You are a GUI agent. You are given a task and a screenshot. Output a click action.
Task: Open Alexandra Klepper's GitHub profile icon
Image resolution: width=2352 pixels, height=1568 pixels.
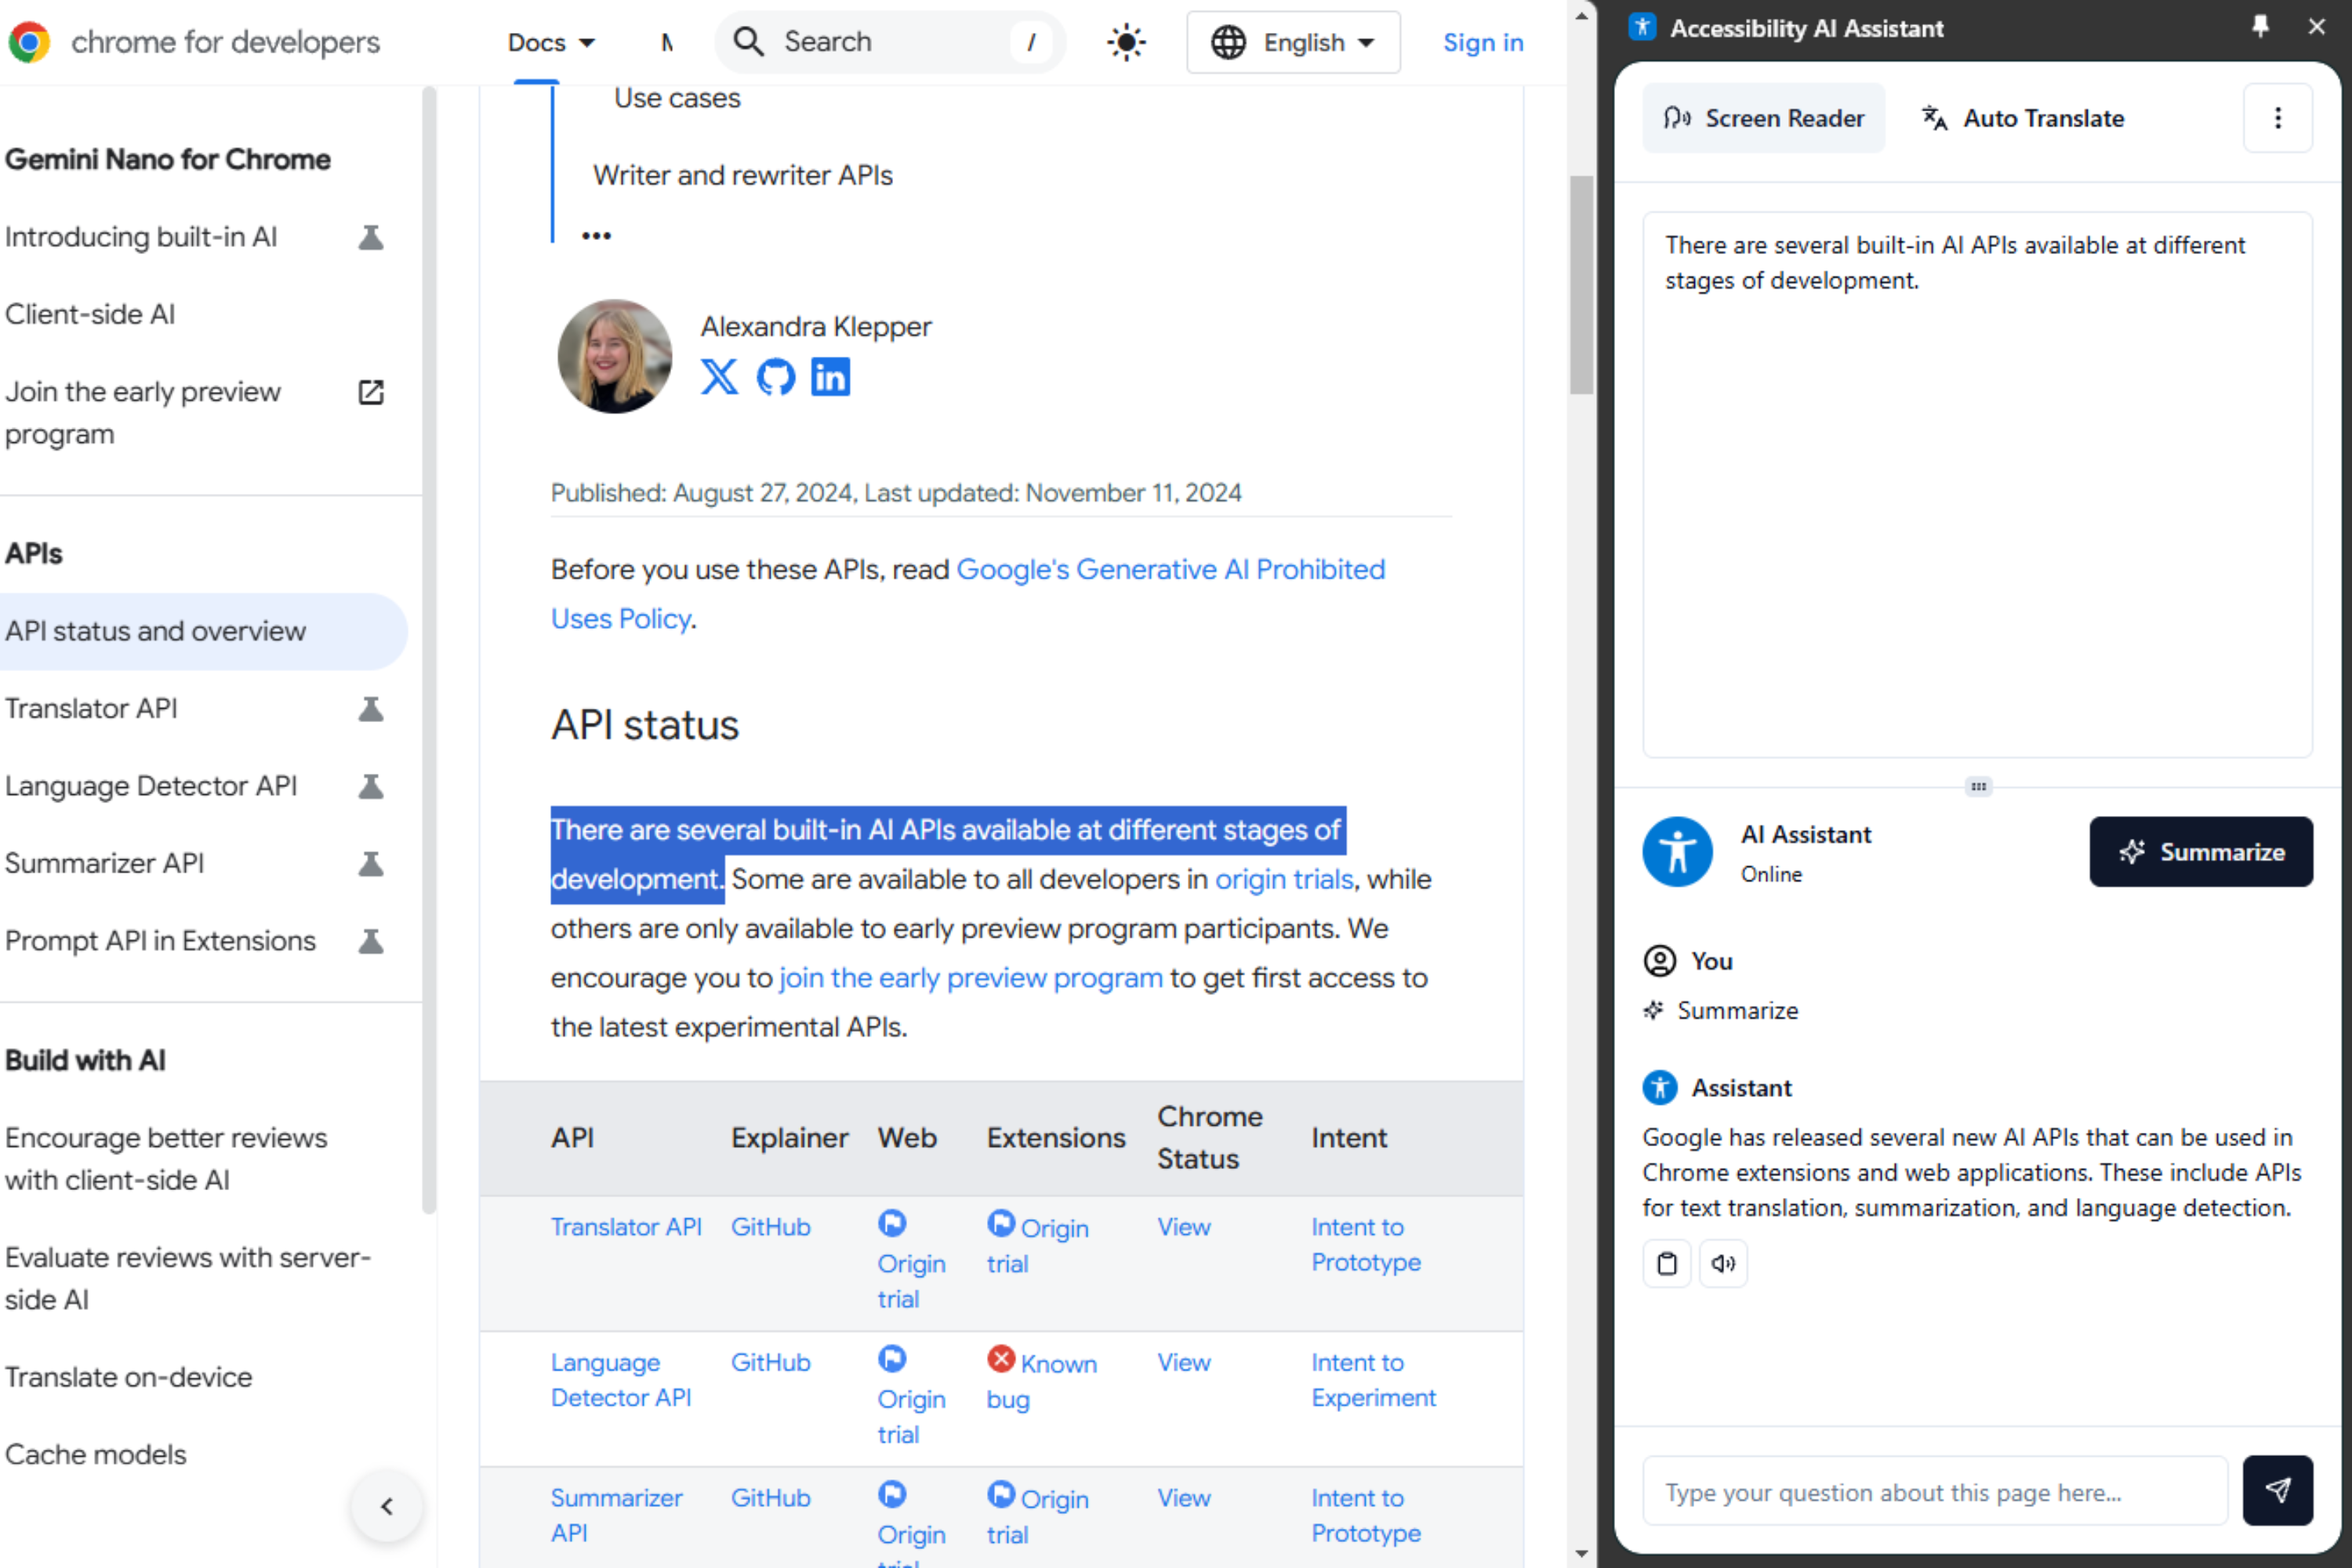click(x=775, y=377)
